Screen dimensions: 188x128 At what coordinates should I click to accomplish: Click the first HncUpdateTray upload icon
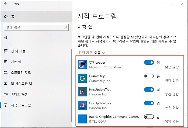tap(82, 92)
